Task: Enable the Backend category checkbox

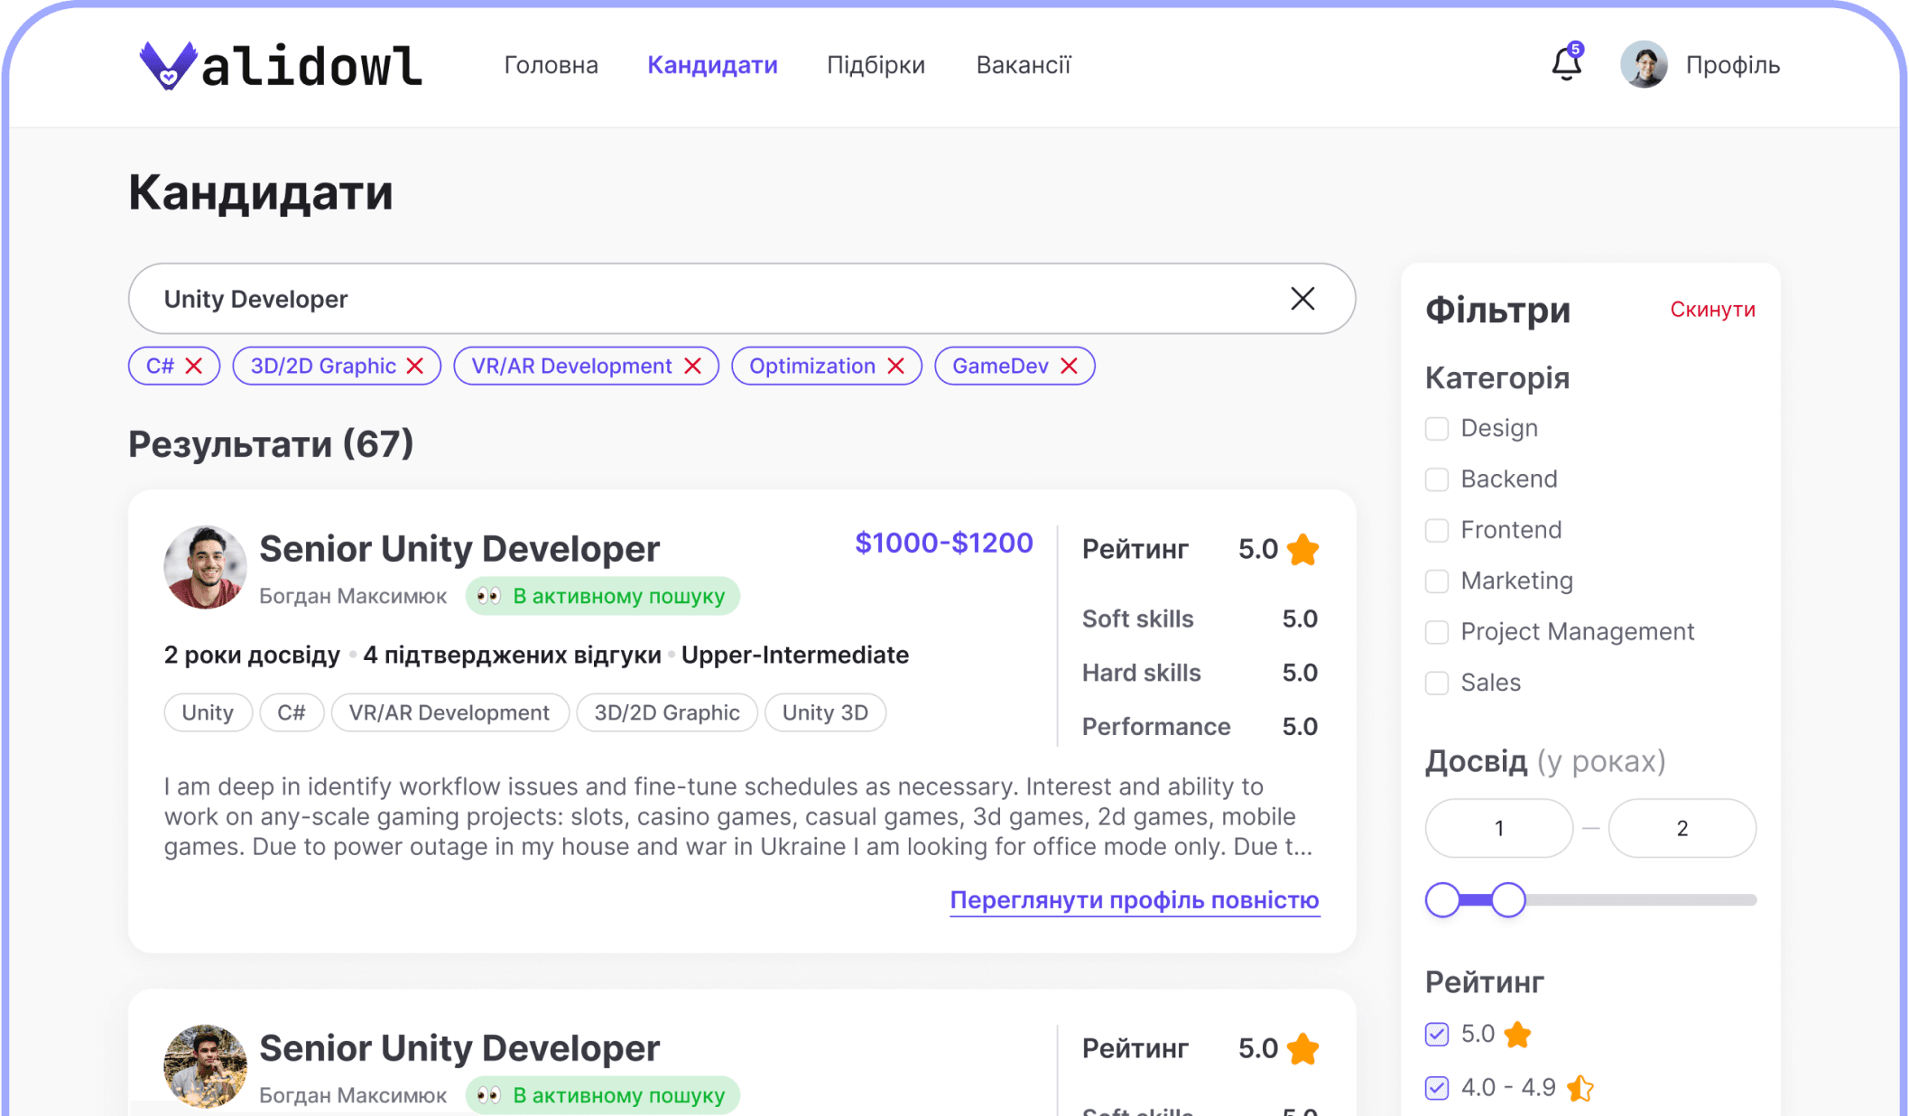Action: [x=1438, y=479]
